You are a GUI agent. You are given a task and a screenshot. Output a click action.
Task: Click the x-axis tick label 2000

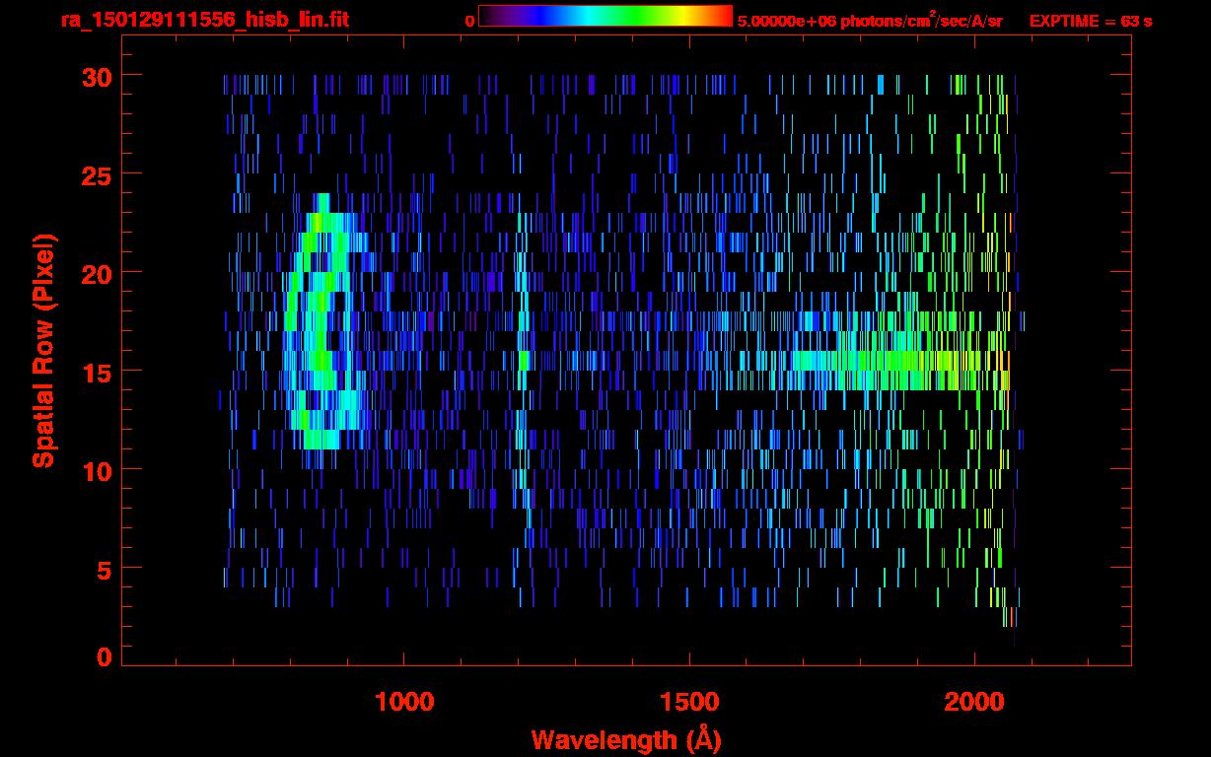[974, 702]
